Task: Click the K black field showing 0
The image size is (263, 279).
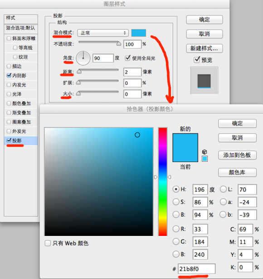Action: pyautogui.click(x=245, y=267)
